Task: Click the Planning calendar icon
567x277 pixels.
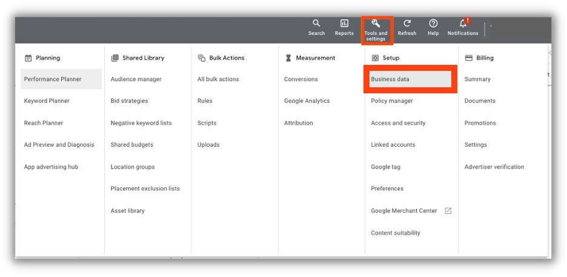Action: [28, 58]
